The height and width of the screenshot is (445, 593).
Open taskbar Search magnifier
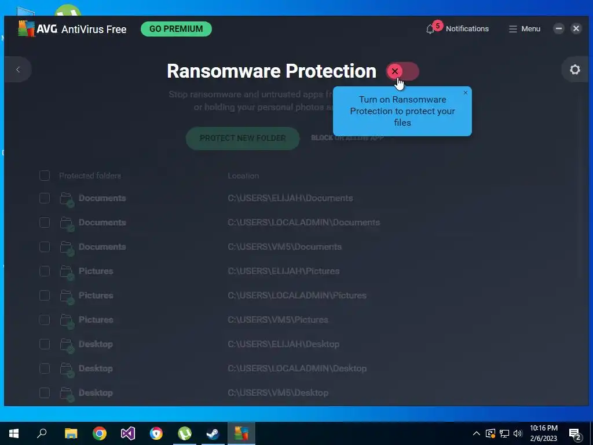coord(42,433)
